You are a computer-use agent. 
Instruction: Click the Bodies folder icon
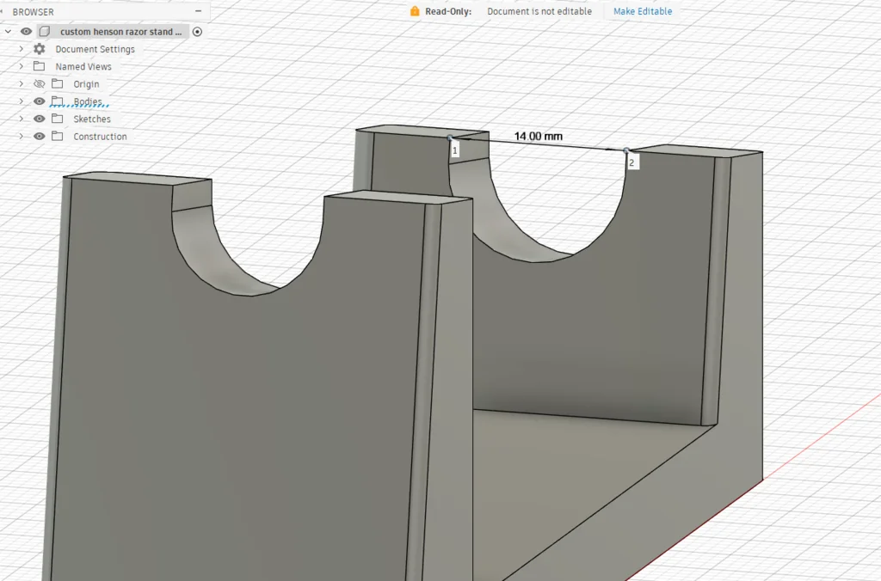click(x=57, y=101)
